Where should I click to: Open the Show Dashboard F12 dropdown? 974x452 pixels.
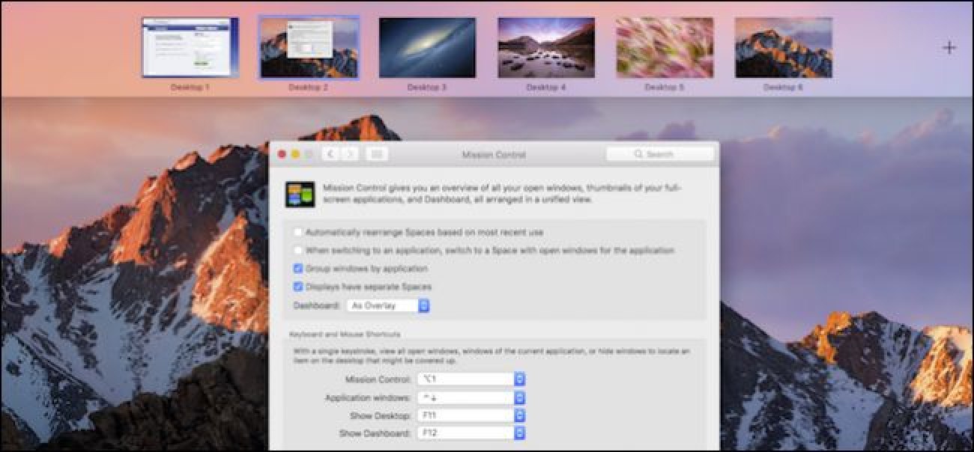[x=471, y=433]
